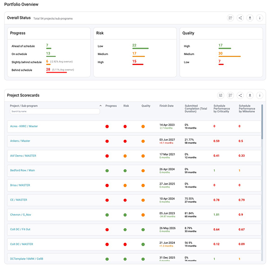Open the info icon in Overall Status
269x269 pixels.
tap(260, 18)
